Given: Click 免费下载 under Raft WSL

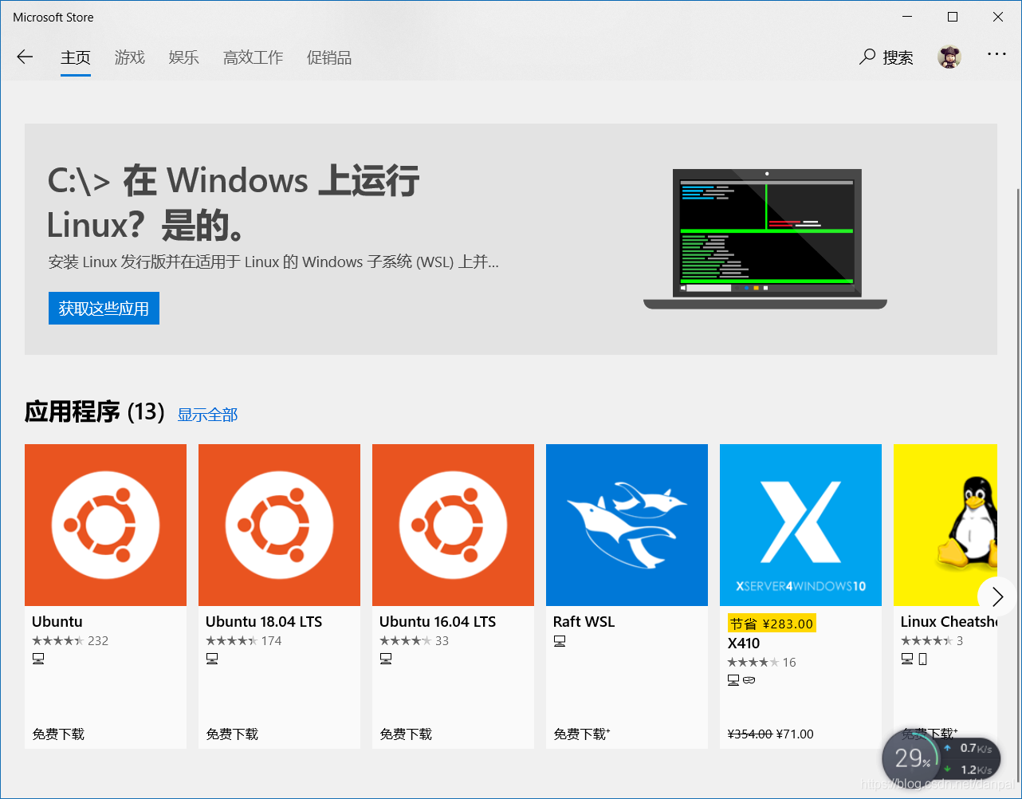Looking at the screenshot, I should coord(582,734).
